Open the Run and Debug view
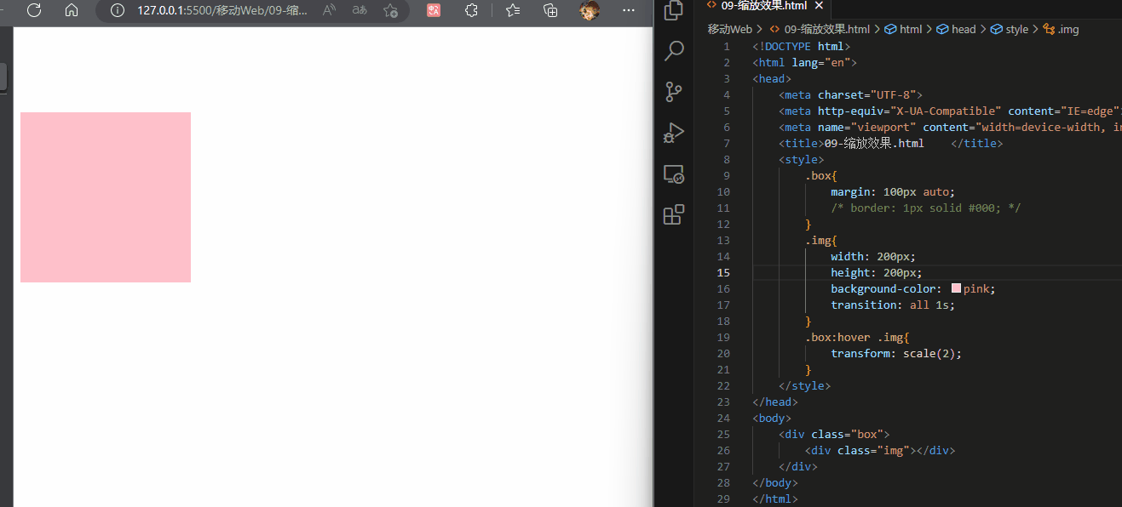 click(x=674, y=133)
